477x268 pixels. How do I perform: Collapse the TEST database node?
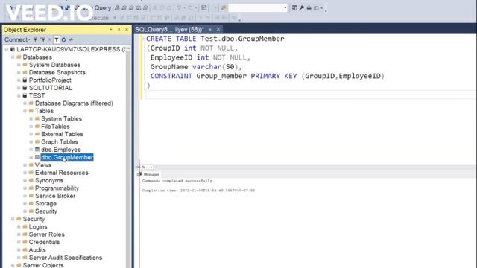tap(19, 96)
